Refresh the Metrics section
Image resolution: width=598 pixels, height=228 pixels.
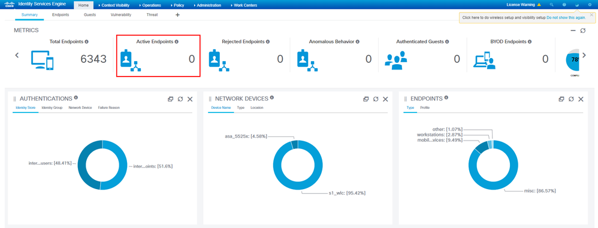click(583, 31)
